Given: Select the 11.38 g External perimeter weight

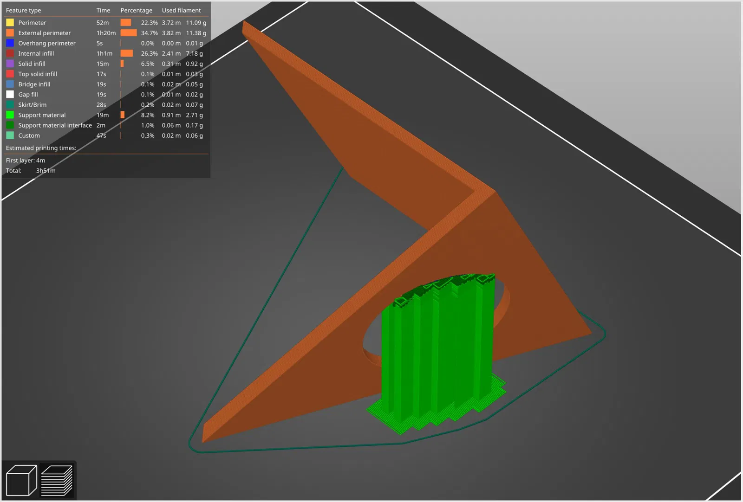Looking at the screenshot, I should (196, 33).
